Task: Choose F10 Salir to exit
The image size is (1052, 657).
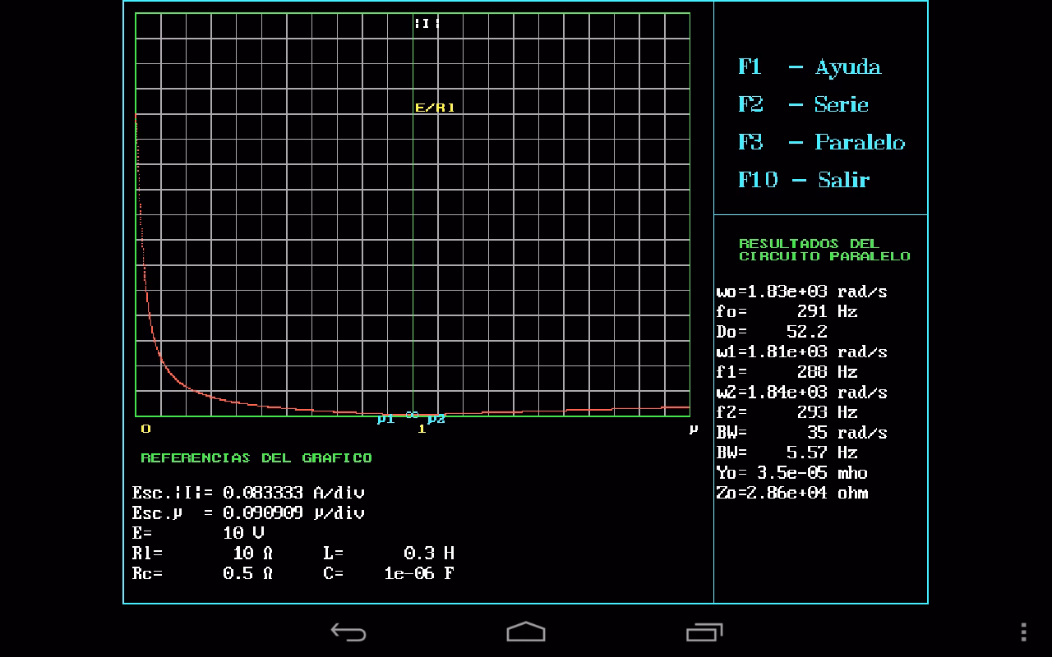Action: (803, 180)
